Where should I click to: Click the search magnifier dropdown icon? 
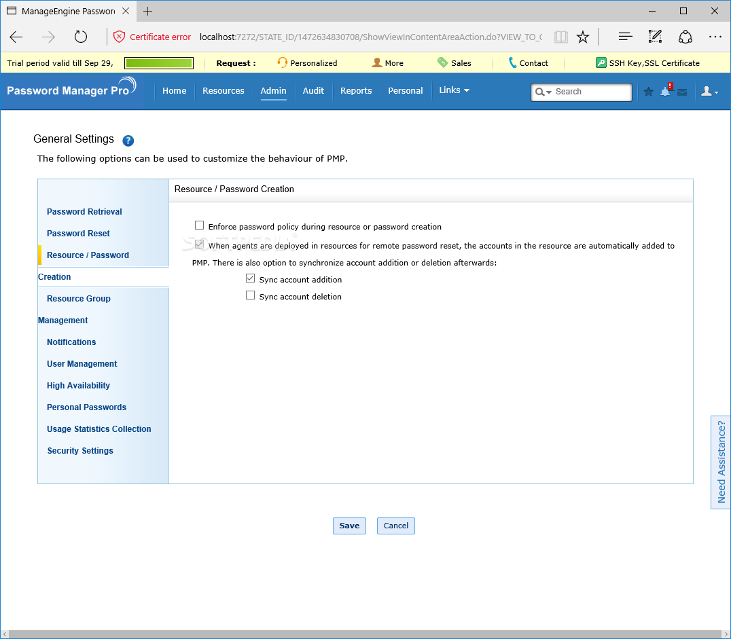(543, 92)
